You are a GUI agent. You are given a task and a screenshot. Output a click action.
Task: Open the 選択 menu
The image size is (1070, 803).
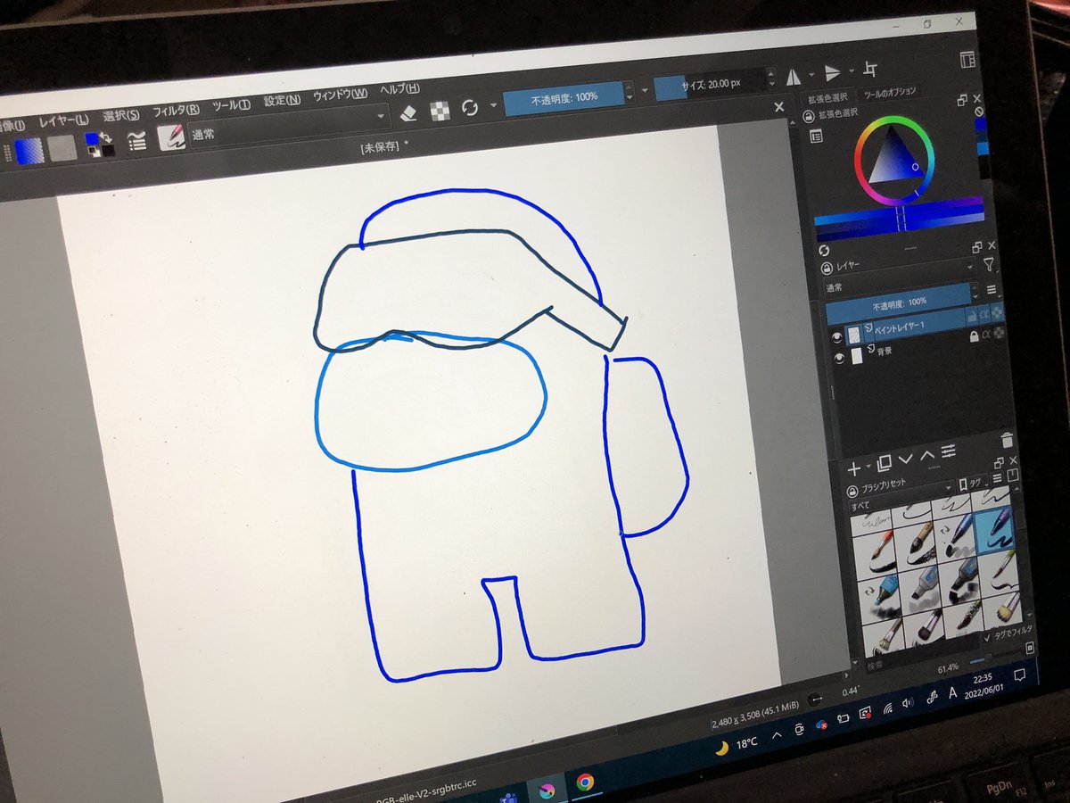coord(121,116)
